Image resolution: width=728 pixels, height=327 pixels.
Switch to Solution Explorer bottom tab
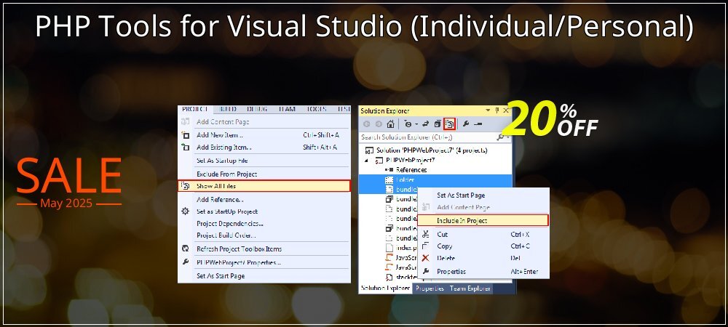385,288
